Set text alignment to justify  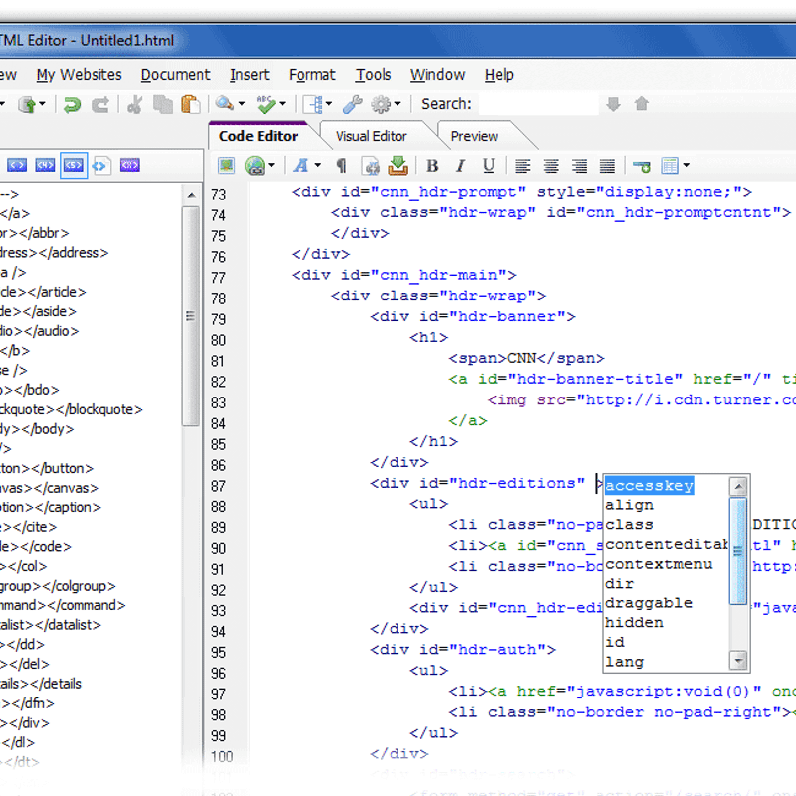coord(607,166)
